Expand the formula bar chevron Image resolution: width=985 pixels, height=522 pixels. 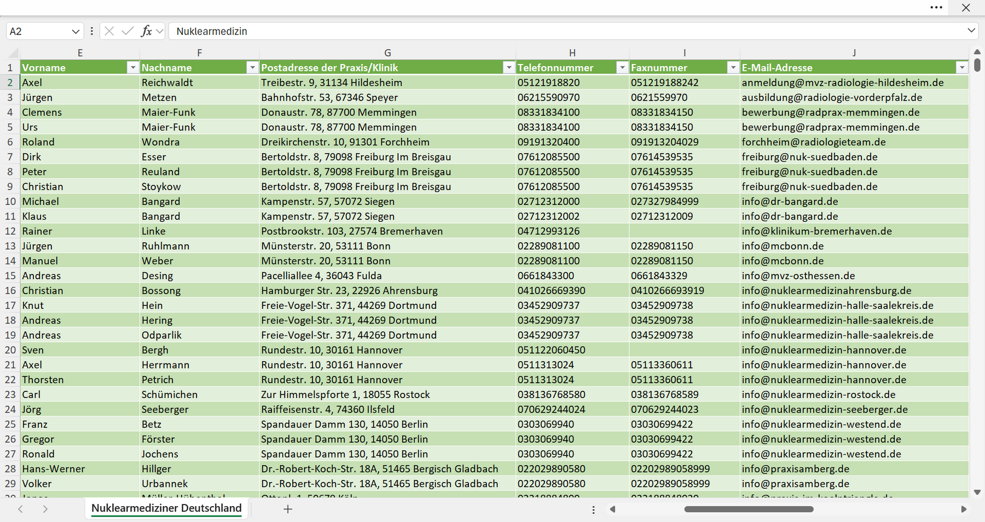(x=971, y=31)
